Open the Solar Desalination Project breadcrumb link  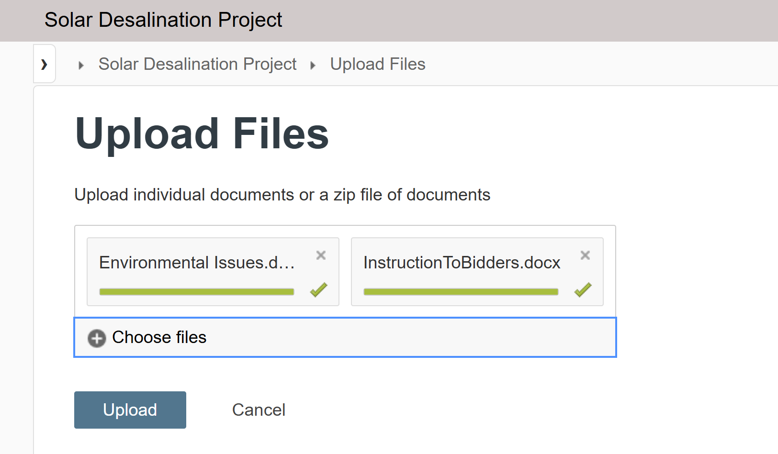pyautogui.click(x=197, y=64)
